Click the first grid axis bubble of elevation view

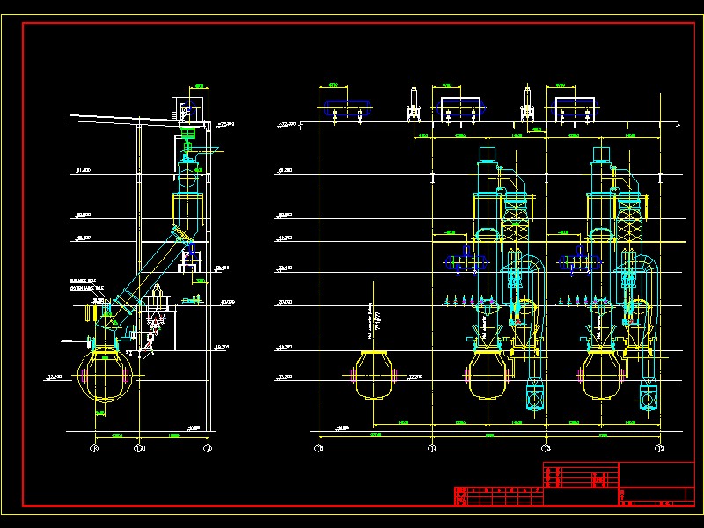tap(319, 448)
